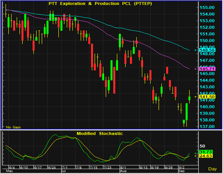This screenshot has width=223, height=174.
Task: Click the chart title PTT Exploration & Production PCL (PTTEP)
Action: click(x=100, y=4)
